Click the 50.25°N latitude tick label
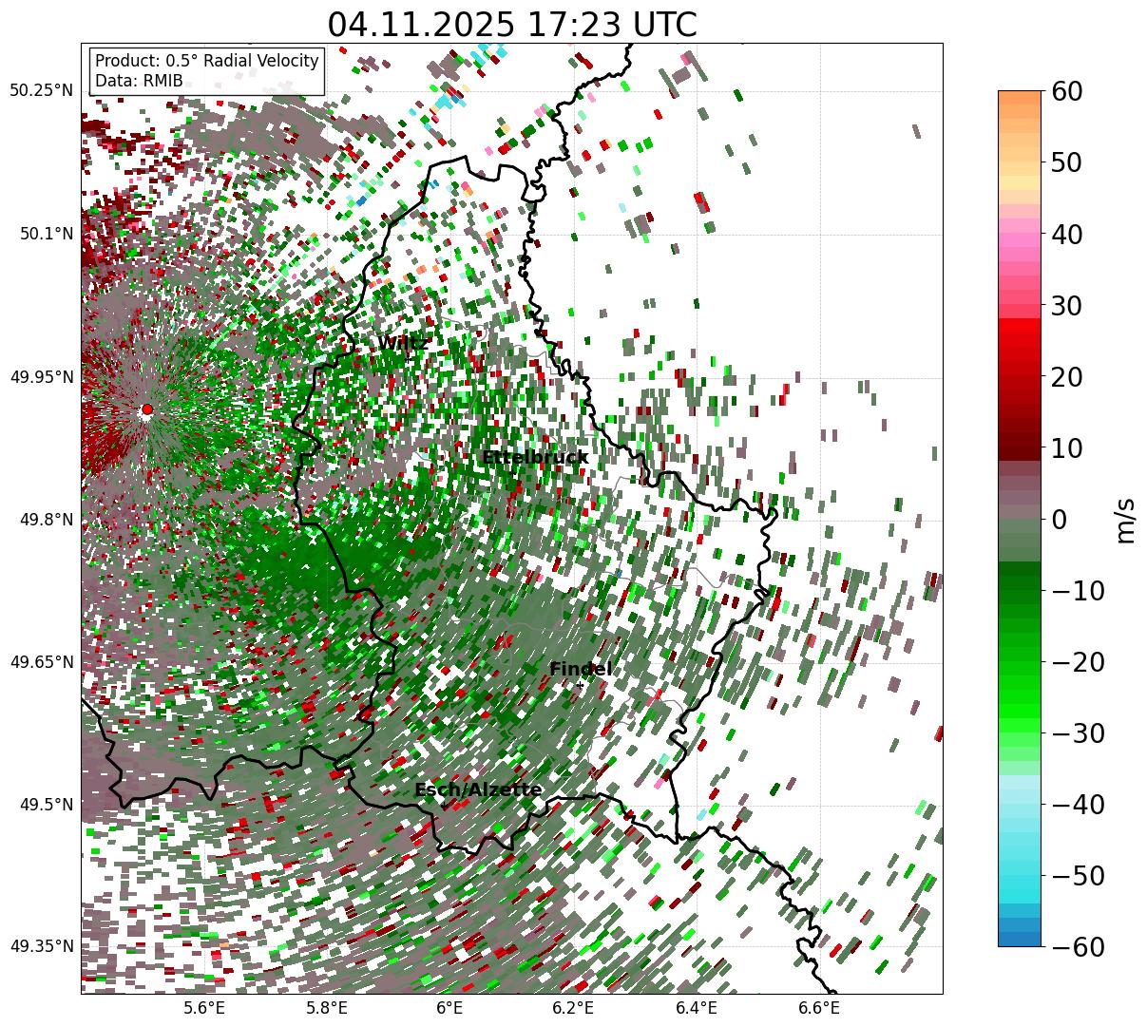The image size is (1147, 1027). pyautogui.click(x=41, y=91)
